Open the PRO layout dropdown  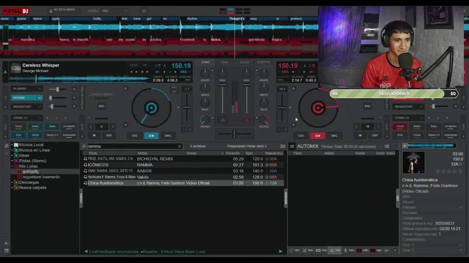tap(115, 11)
